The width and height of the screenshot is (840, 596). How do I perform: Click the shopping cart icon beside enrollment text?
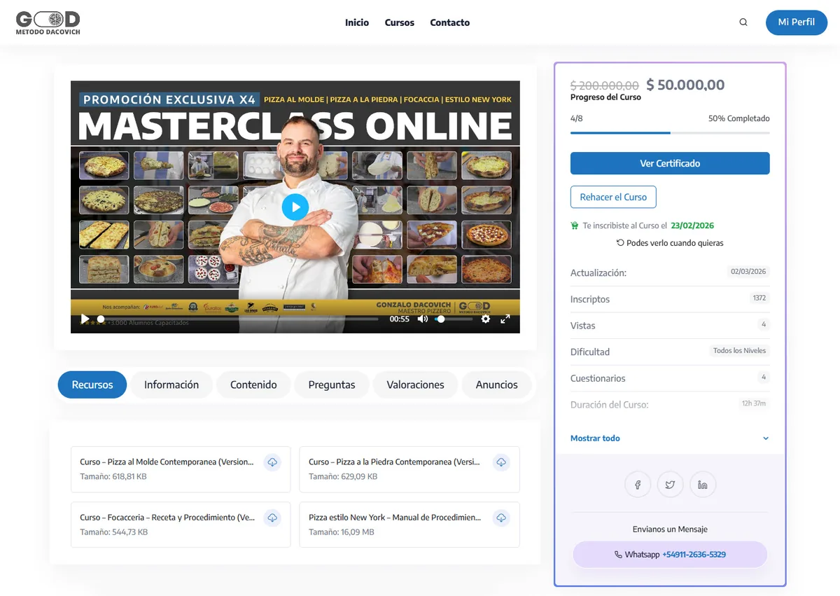(x=575, y=226)
